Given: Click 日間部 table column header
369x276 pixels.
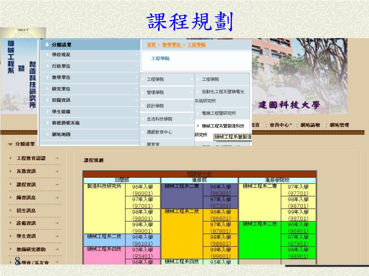Looking at the screenshot, I should 122,180.
